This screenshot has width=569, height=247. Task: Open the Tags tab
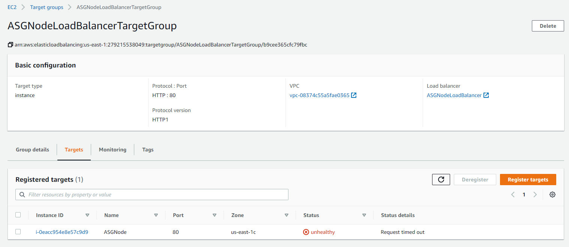coord(147,150)
